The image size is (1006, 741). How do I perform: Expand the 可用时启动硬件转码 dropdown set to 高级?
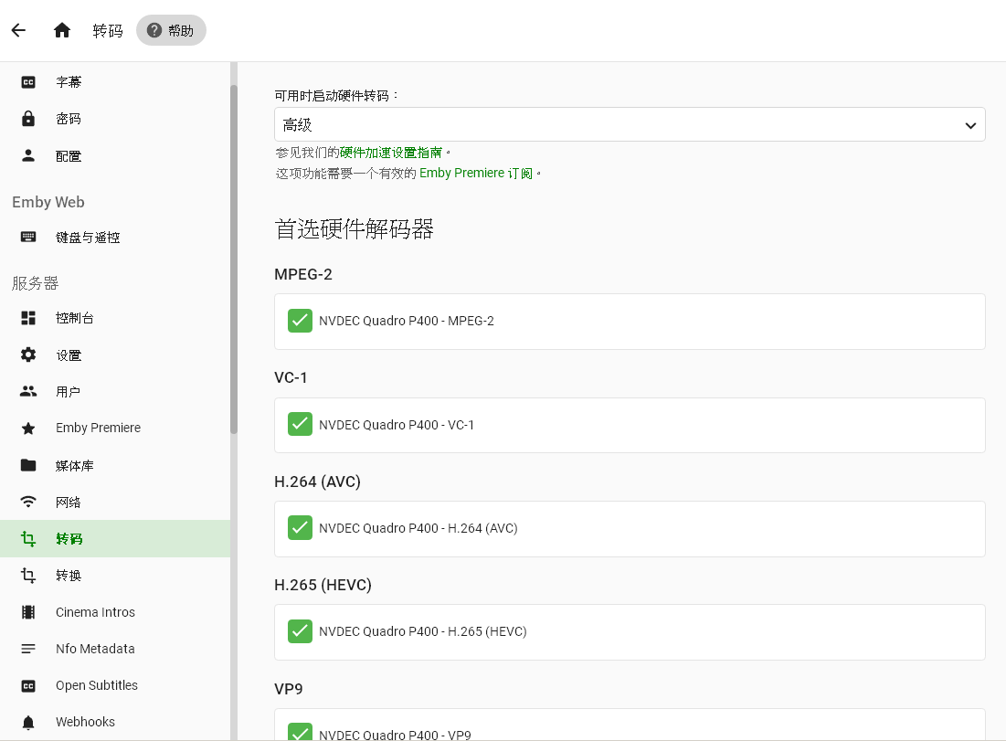pyautogui.click(x=630, y=124)
